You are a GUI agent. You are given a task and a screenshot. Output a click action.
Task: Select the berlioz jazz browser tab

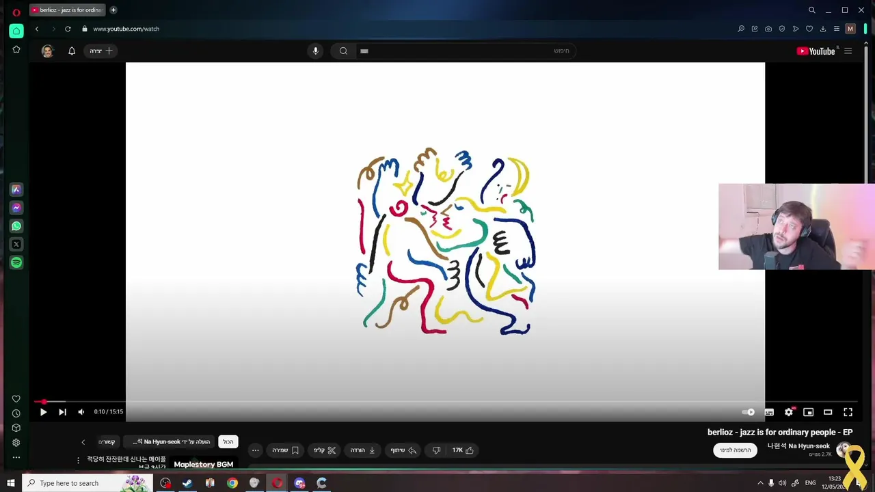[66, 10]
